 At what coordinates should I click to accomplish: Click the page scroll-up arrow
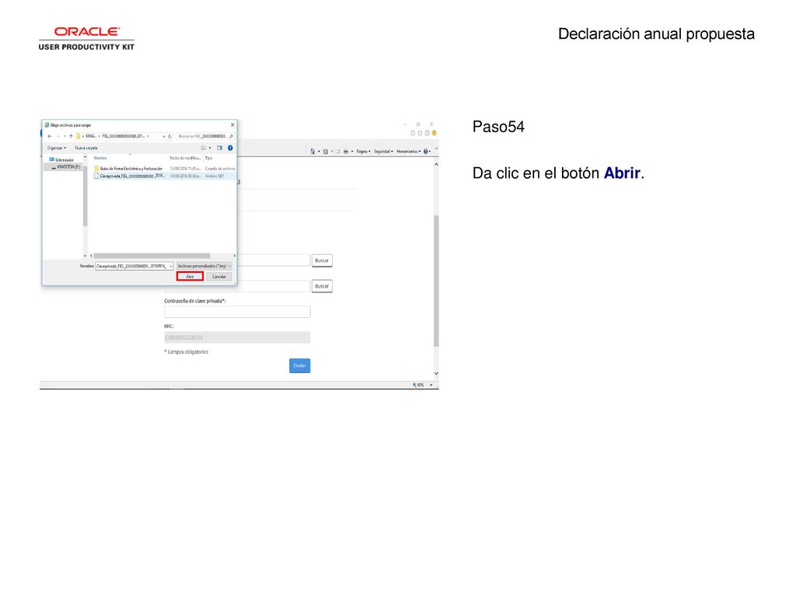pos(436,165)
